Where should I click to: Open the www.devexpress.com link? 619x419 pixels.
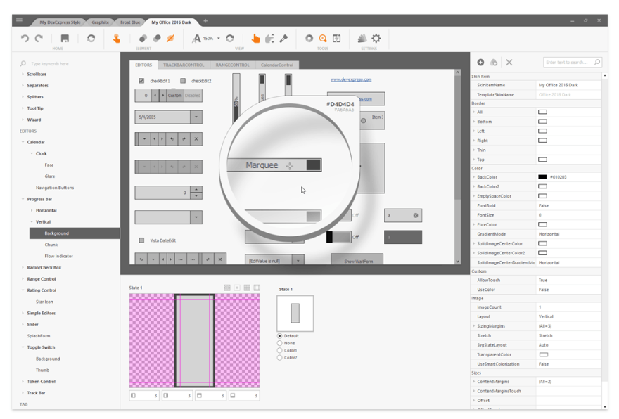point(351,79)
